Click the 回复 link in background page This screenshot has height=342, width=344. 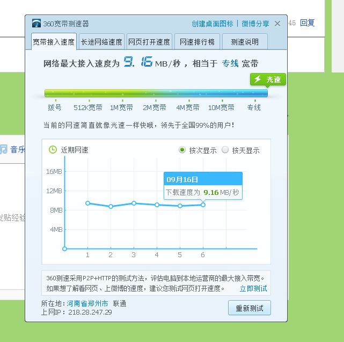(x=307, y=23)
